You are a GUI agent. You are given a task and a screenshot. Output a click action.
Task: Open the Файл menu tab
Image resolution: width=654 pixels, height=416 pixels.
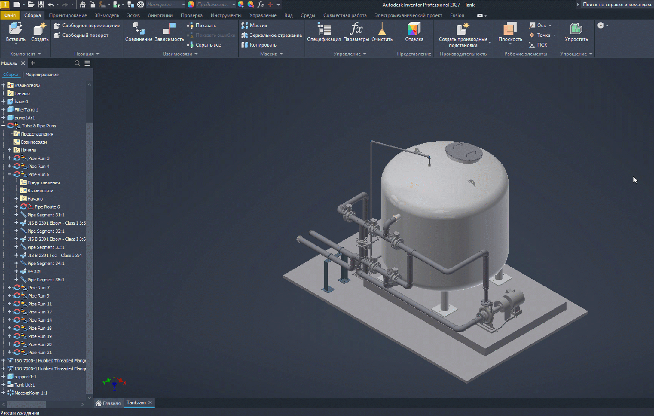pos(10,15)
